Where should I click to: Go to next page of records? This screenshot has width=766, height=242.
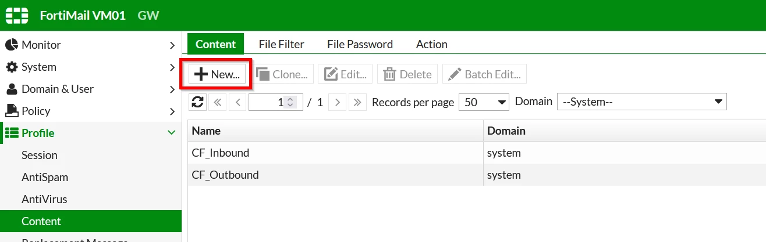338,102
